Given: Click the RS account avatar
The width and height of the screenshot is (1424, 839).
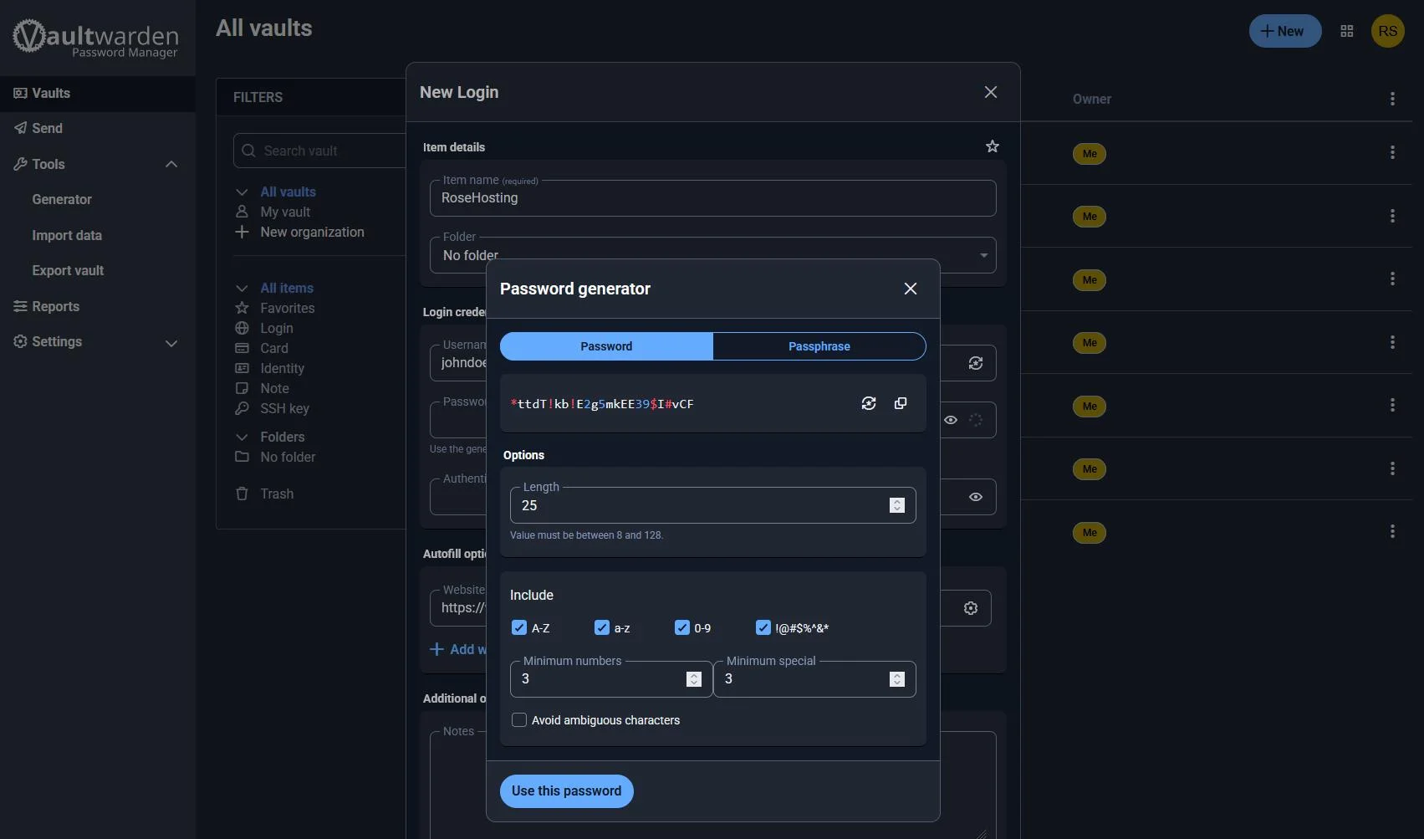Looking at the screenshot, I should pyautogui.click(x=1387, y=31).
